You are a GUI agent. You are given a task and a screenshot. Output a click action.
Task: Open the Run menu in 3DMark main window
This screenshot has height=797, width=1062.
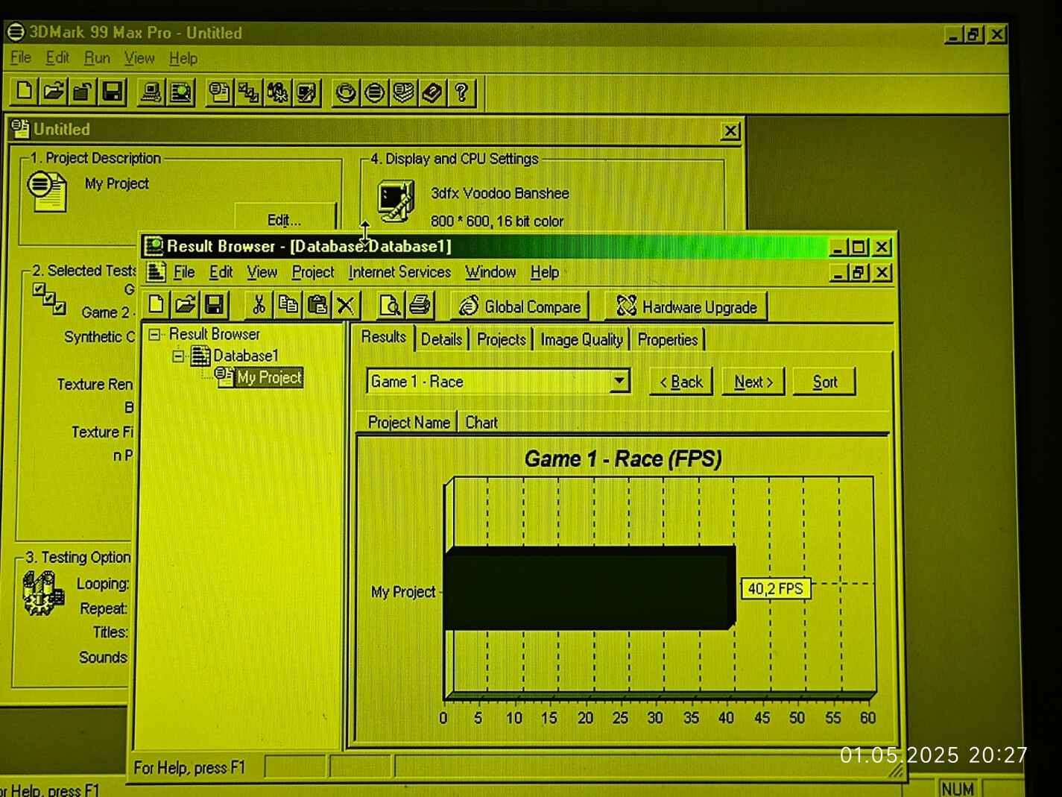97,57
